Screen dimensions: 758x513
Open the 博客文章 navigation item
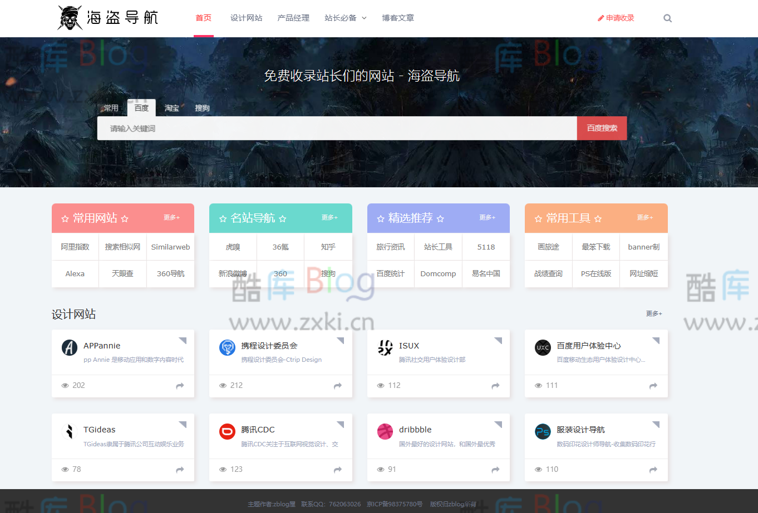(398, 17)
